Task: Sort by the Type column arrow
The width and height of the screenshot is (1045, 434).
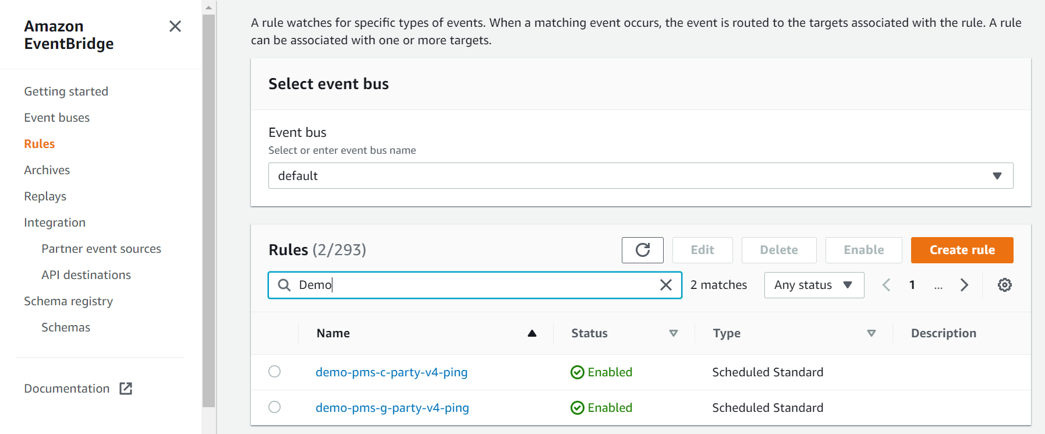Action: [x=871, y=333]
